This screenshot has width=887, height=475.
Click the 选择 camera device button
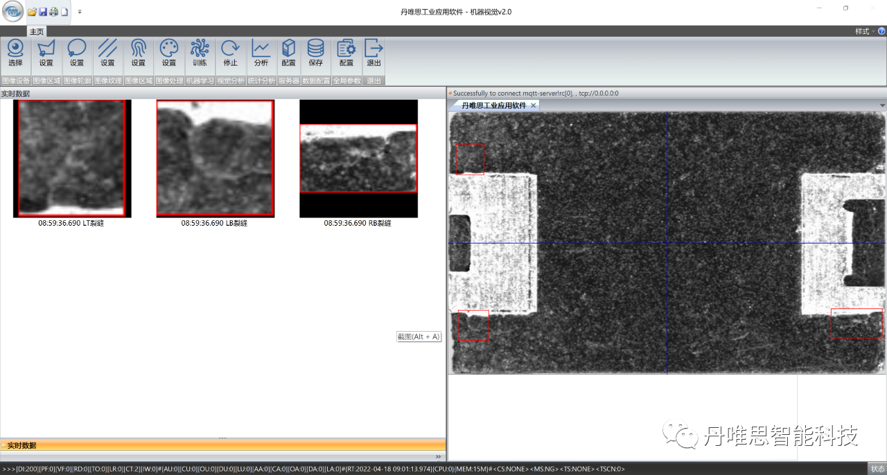pos(15,53)
